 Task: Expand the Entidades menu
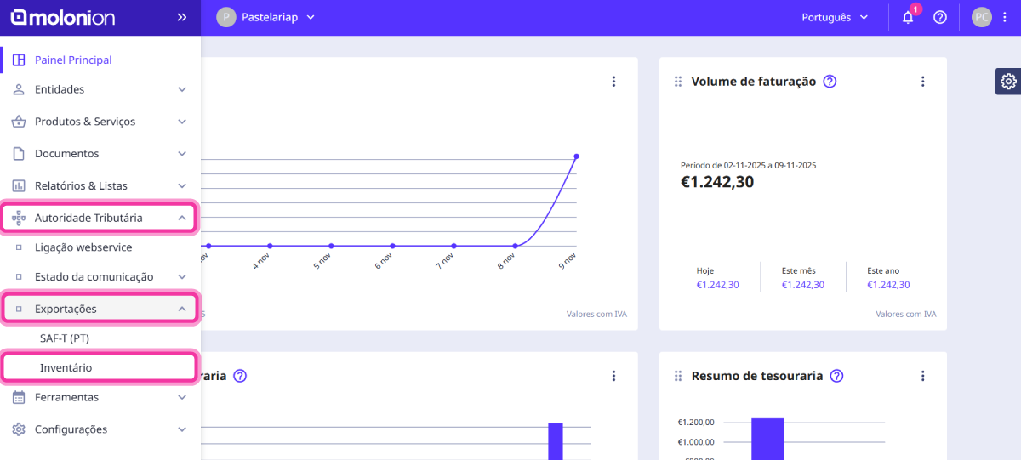[100, 89]
